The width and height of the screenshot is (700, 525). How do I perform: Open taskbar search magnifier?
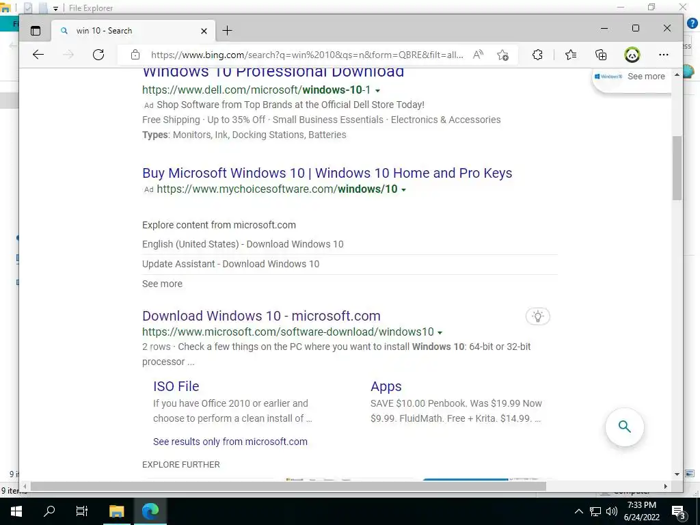pos(49,511)
